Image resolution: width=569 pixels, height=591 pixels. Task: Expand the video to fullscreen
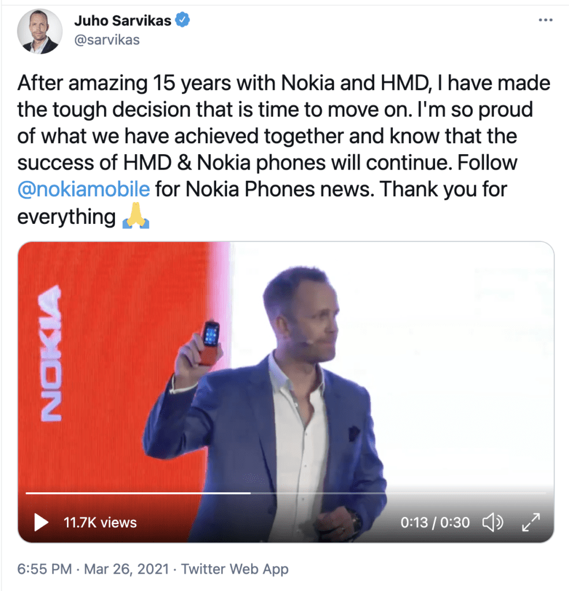(531, 523)
